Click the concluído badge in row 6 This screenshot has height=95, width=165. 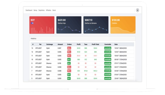(108, 75)
